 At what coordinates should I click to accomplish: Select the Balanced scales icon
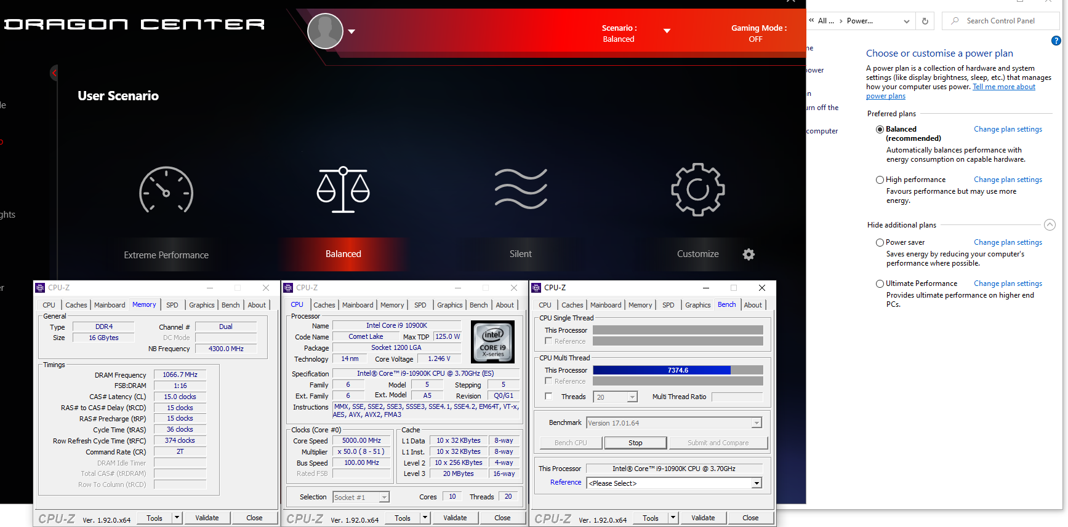[343, 190]
